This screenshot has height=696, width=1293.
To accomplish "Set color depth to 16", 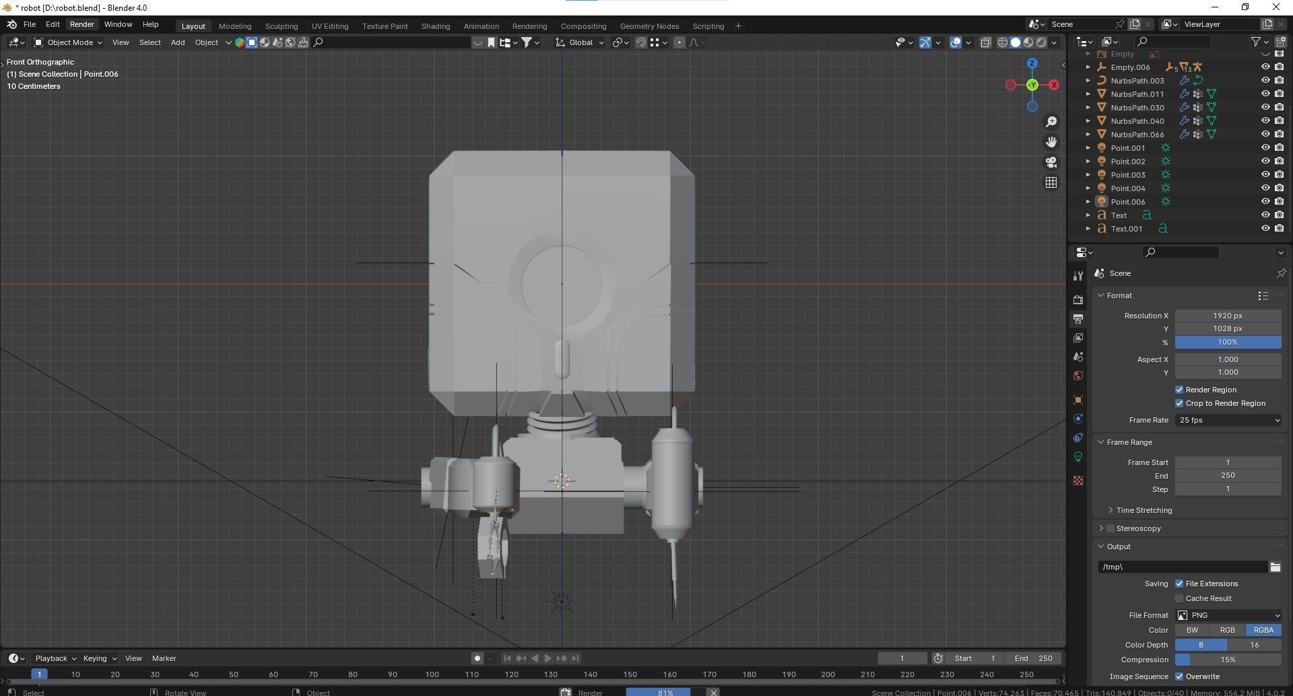I will (x=1255, y=645).
